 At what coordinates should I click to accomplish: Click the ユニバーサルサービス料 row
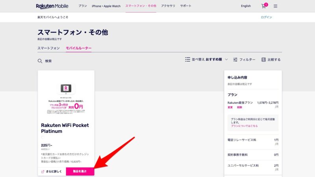[253, 168]
